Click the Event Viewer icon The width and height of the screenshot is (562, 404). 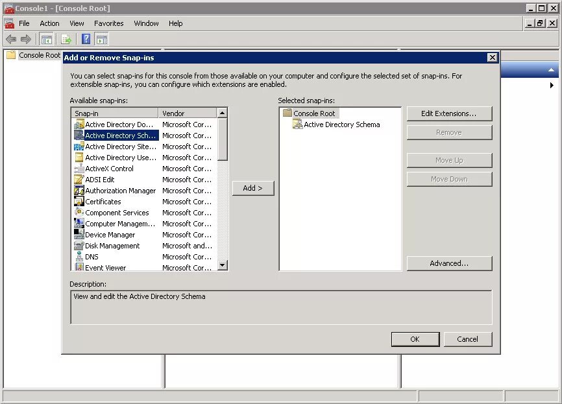pos(79,267)
